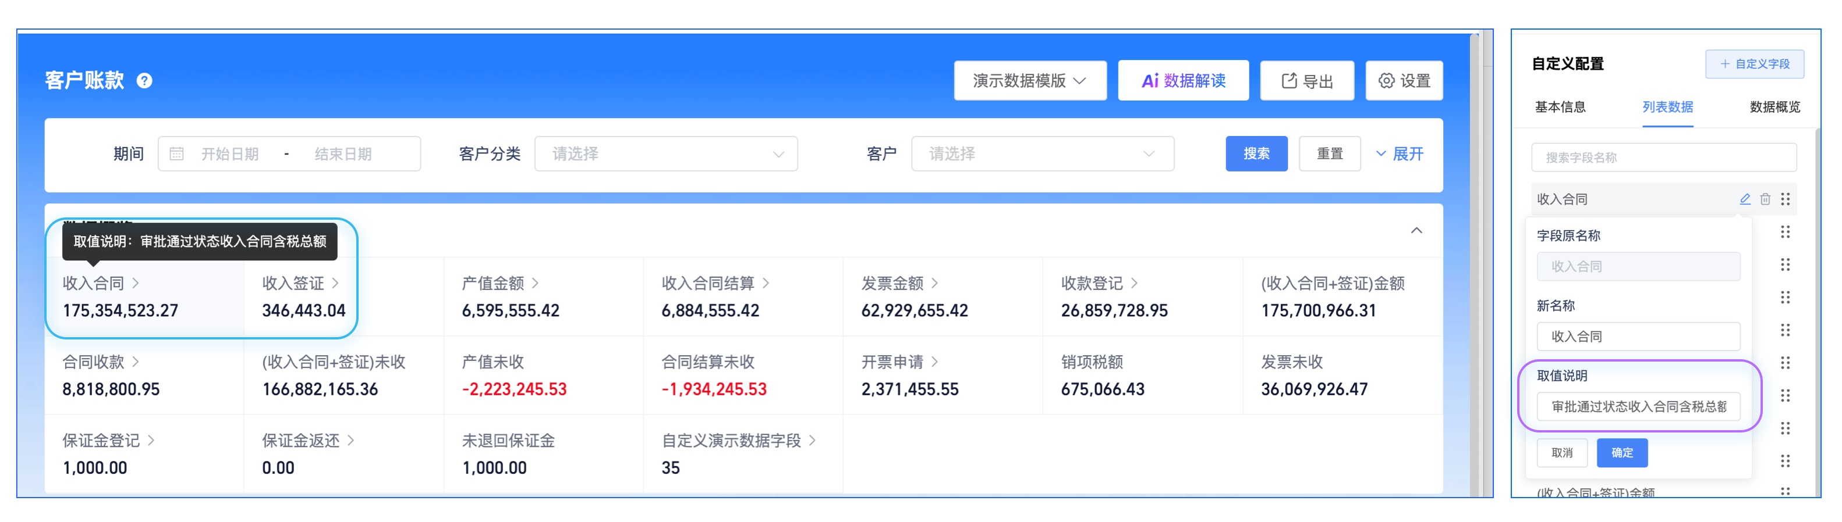
Task: Open the 演示数据模版 dropdown
Action: (x=1030, y=81)
